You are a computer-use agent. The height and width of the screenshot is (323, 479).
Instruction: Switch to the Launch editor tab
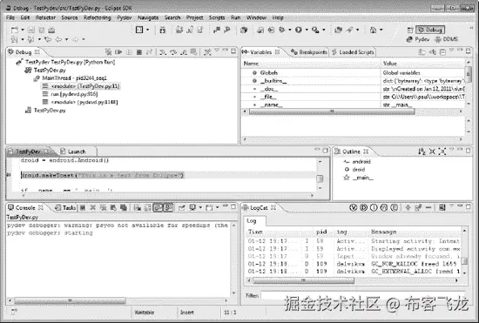[x=73, y=151]
